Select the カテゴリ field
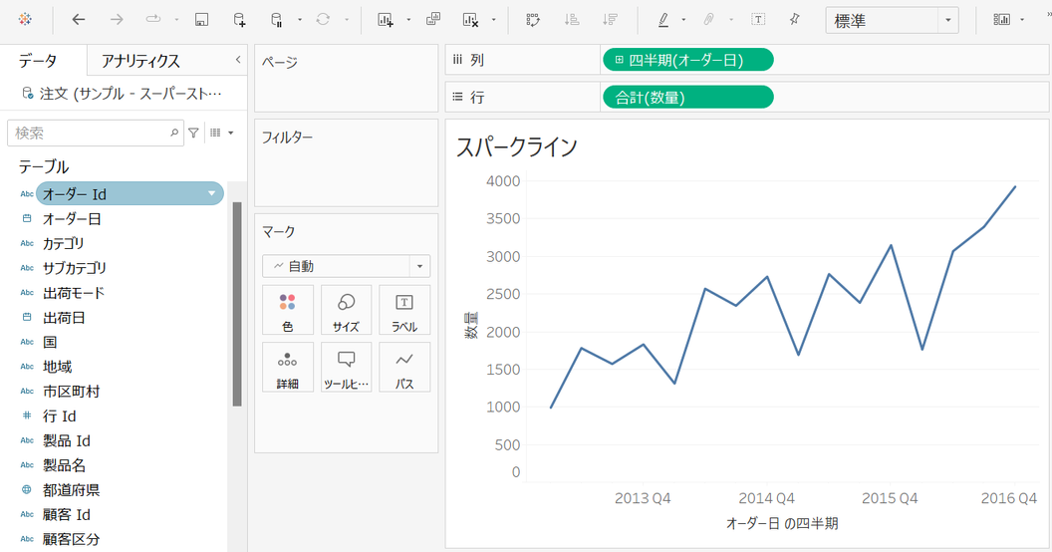Viewport: 1052px width, 552px height. pos(63,243)
